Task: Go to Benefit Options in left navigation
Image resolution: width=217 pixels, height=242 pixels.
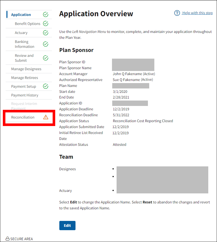Action: point(27,24)
